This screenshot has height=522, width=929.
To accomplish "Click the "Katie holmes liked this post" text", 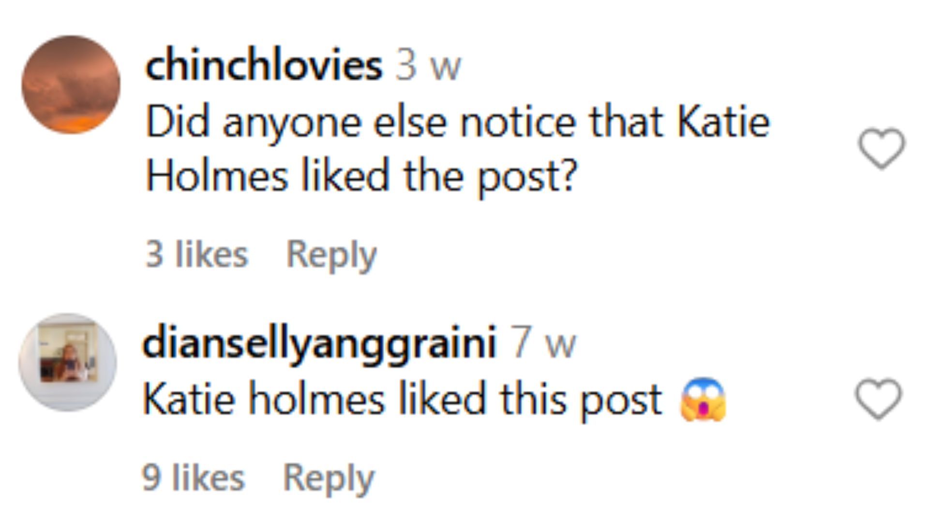I will (403, 400).
